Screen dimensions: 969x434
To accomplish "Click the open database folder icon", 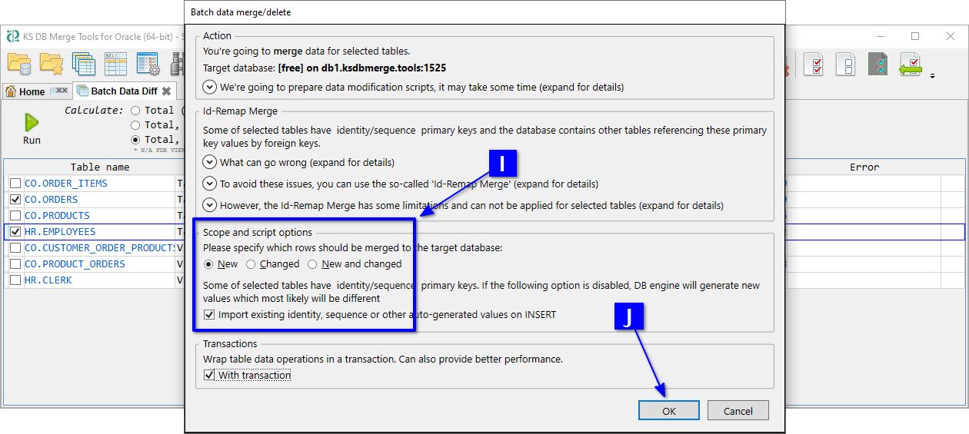I will pos(19,65).
